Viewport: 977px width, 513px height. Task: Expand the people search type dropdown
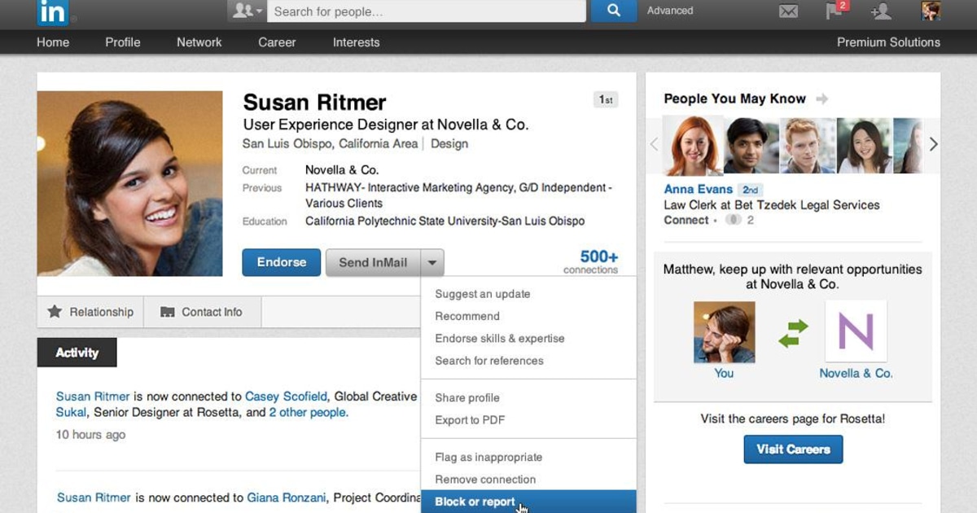[x=248, y=11]
